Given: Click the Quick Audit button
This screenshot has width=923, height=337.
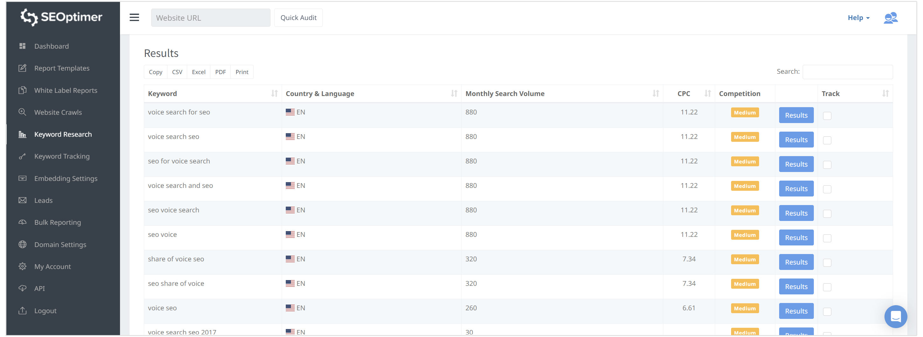Looking at the screenshot, I should click(299, 17).
